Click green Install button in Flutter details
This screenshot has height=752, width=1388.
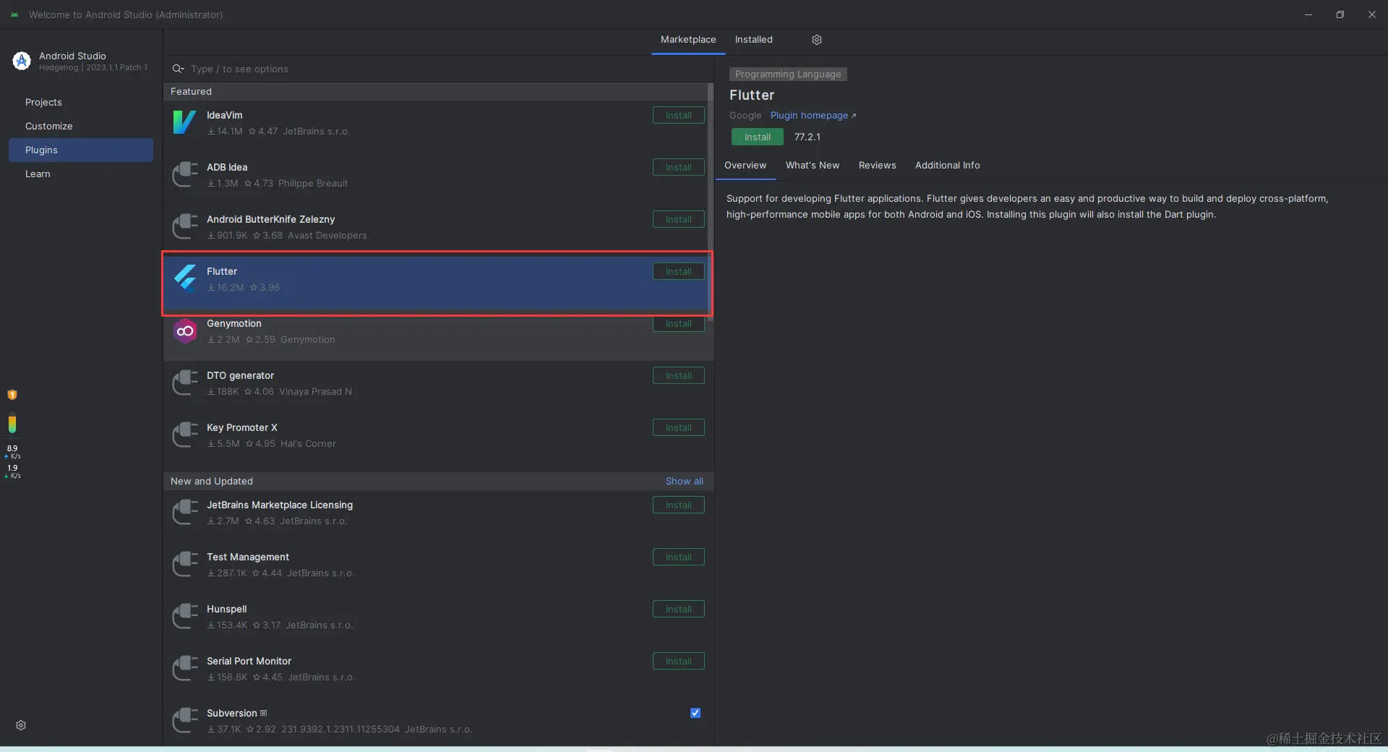(x=758, y=137)
